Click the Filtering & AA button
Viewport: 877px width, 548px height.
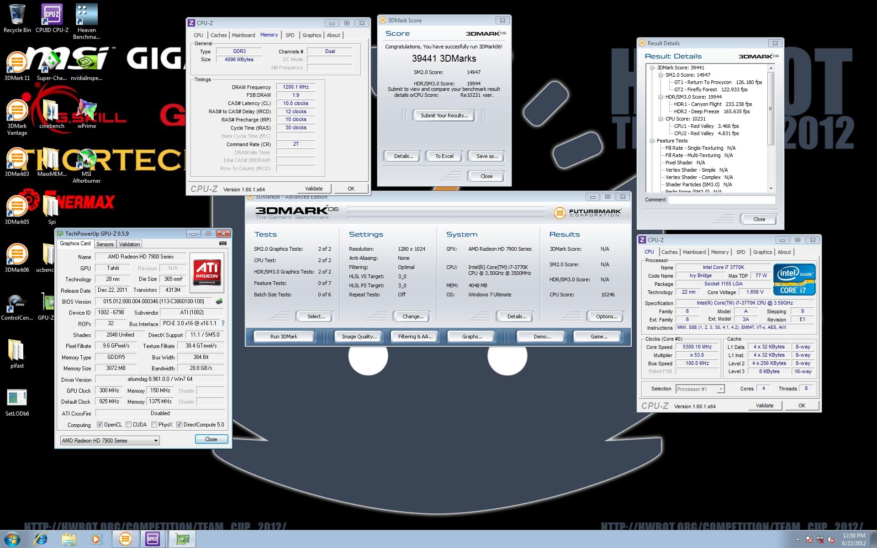tap(415, 337)
